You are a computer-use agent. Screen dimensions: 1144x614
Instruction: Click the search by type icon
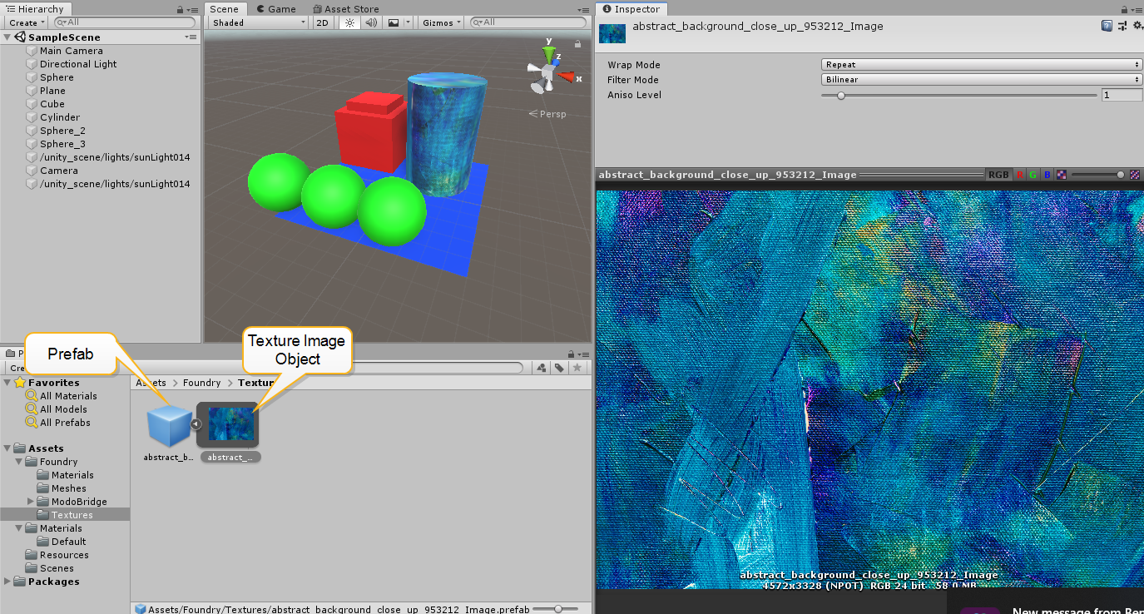(x=542, y=368)
